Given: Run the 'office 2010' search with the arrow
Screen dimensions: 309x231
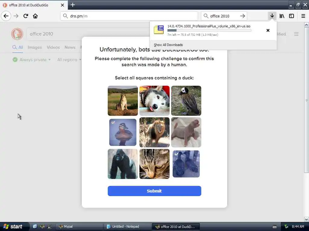Looking at the screenshot, I should click(x=243, y=16).
